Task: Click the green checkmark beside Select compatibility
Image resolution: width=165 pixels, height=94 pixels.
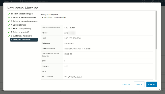Action: click(9, 29)
